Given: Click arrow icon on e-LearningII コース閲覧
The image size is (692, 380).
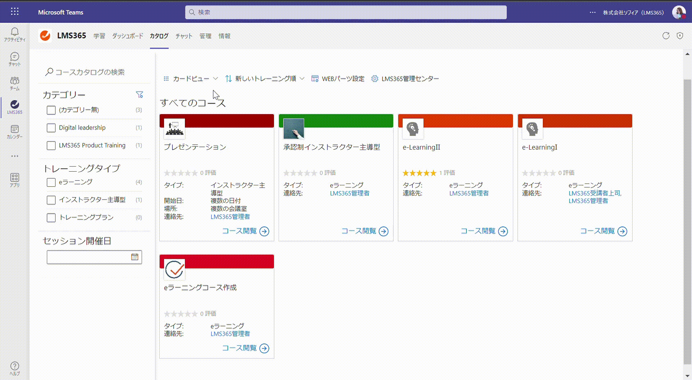Looking at the screenshot, I should click(x=503, y=231).
